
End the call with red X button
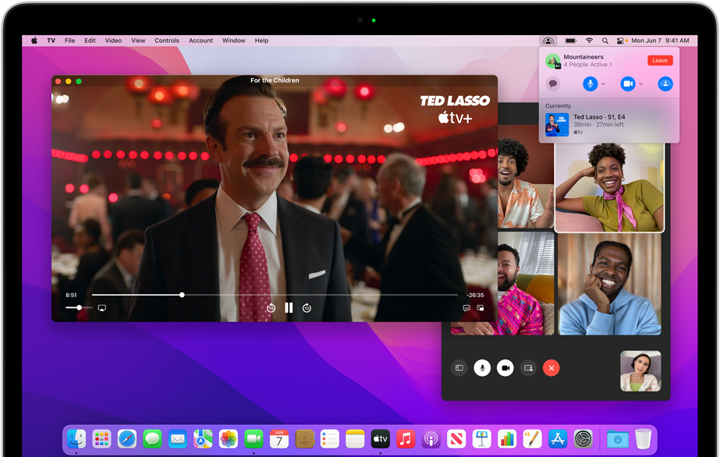(x=552, y=368)
